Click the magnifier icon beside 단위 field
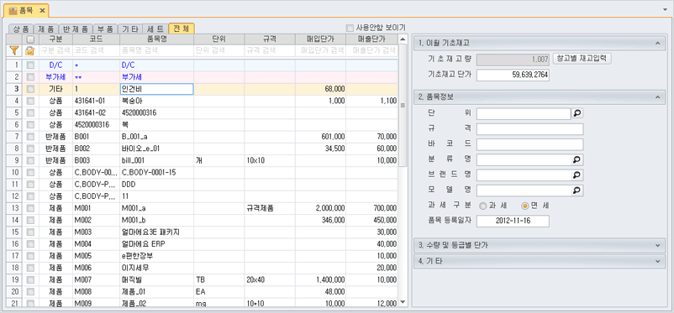 coord(577,113)
